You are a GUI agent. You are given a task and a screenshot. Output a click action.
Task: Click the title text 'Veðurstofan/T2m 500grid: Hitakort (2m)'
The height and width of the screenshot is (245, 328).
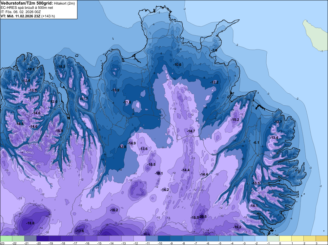(38, 3)
